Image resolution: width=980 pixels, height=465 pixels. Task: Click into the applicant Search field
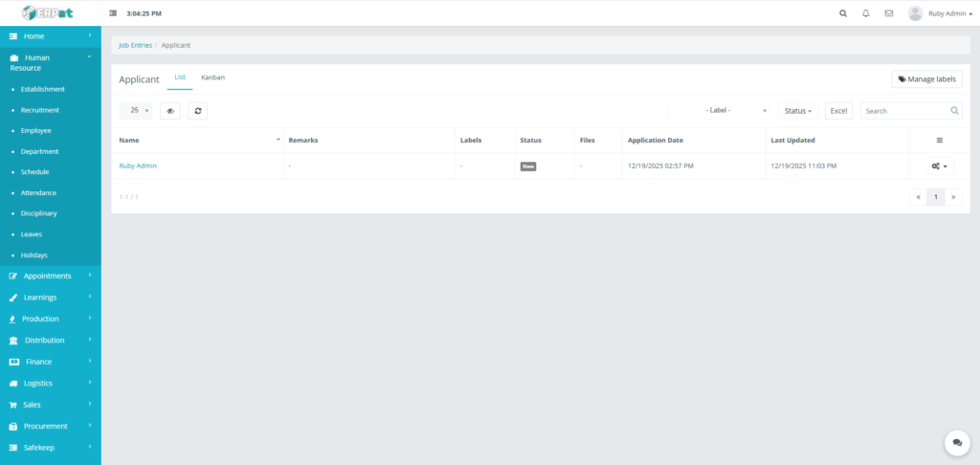coord(904,111)
